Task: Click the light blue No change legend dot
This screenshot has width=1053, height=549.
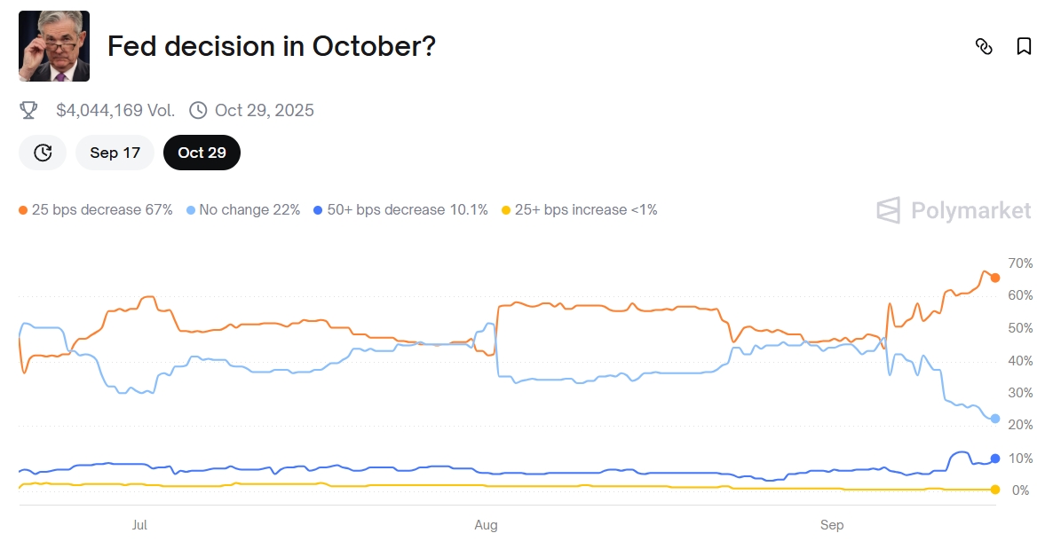Action: point(191,210)
